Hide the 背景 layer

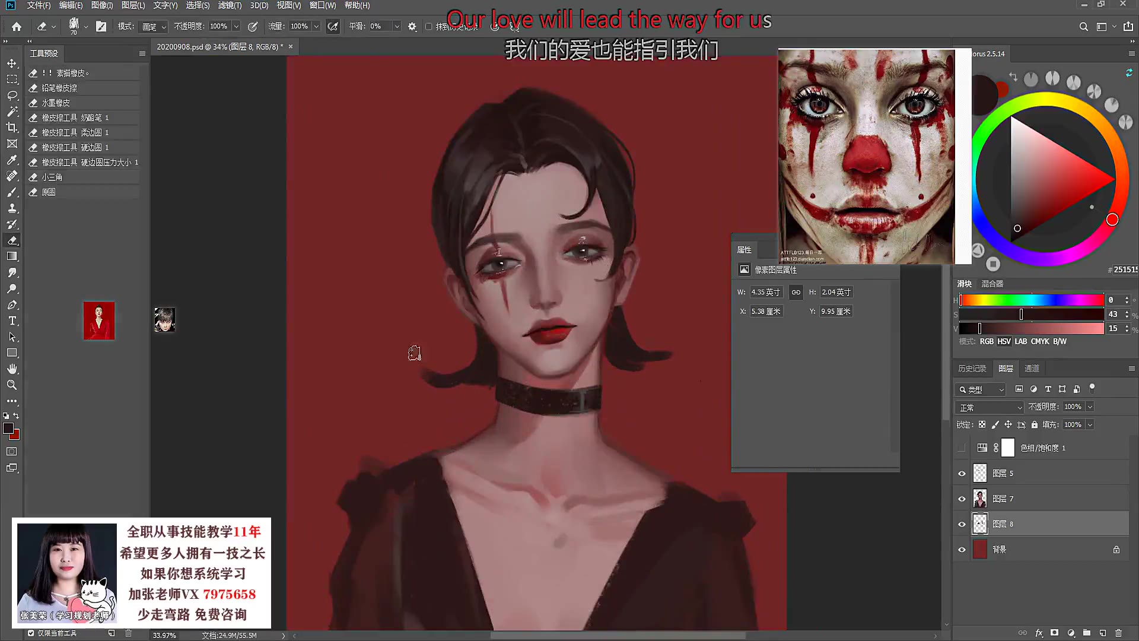(962, 550)
